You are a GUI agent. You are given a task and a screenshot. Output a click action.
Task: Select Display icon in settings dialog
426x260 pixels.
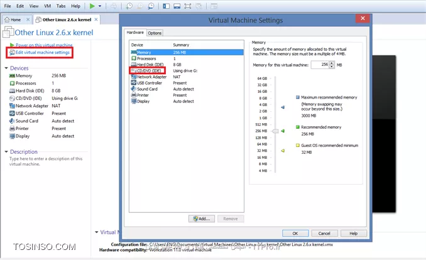pos(134,101)
